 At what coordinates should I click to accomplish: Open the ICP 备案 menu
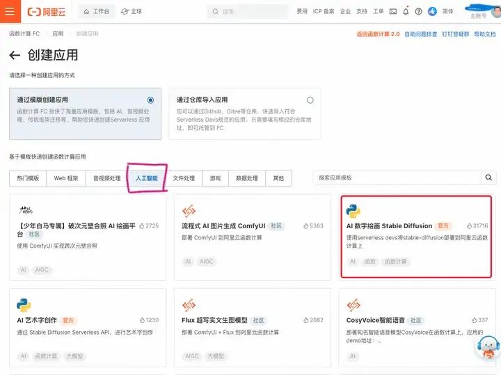pos(324,12)
